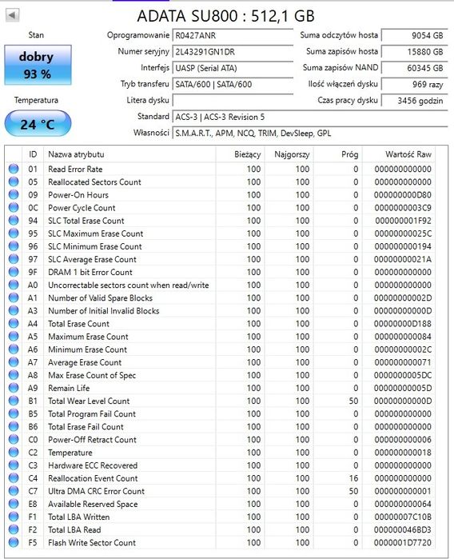Click the host reads value 9054 GB
The width and height of the screenshot is (454, 559).
coord(414,35)
